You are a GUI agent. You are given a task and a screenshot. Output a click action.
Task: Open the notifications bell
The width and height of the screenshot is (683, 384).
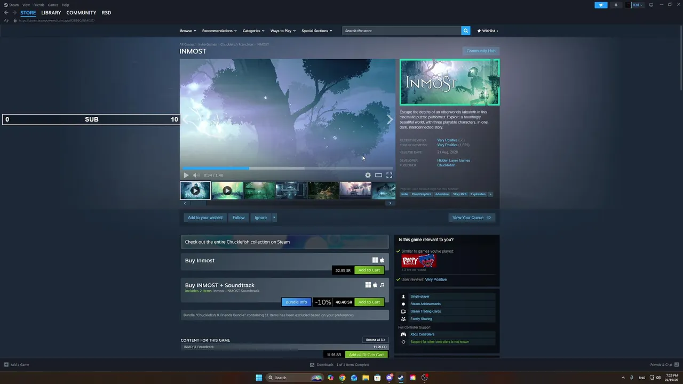[x=616, y=5]
